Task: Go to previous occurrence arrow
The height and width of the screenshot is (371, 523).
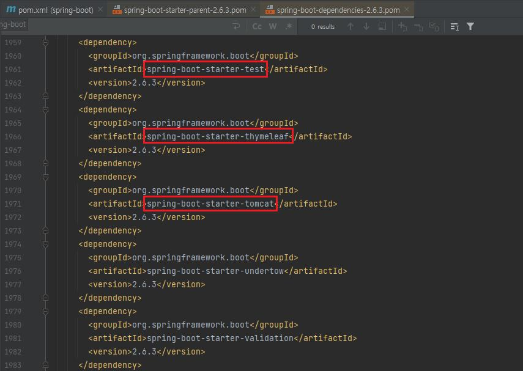Action: pos(351,26)
